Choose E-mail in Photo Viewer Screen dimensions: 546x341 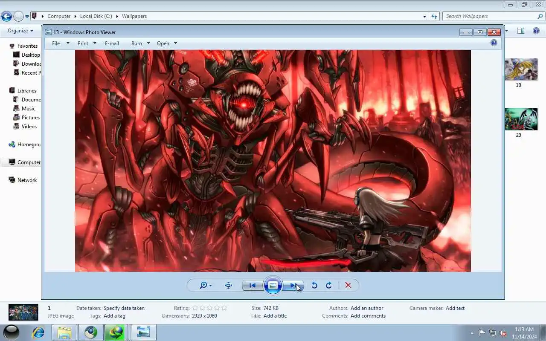pyautogui.click(x=112, y=43)
